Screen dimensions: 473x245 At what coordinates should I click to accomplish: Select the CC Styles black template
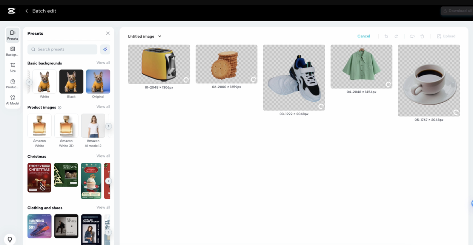tap(66, 226)
